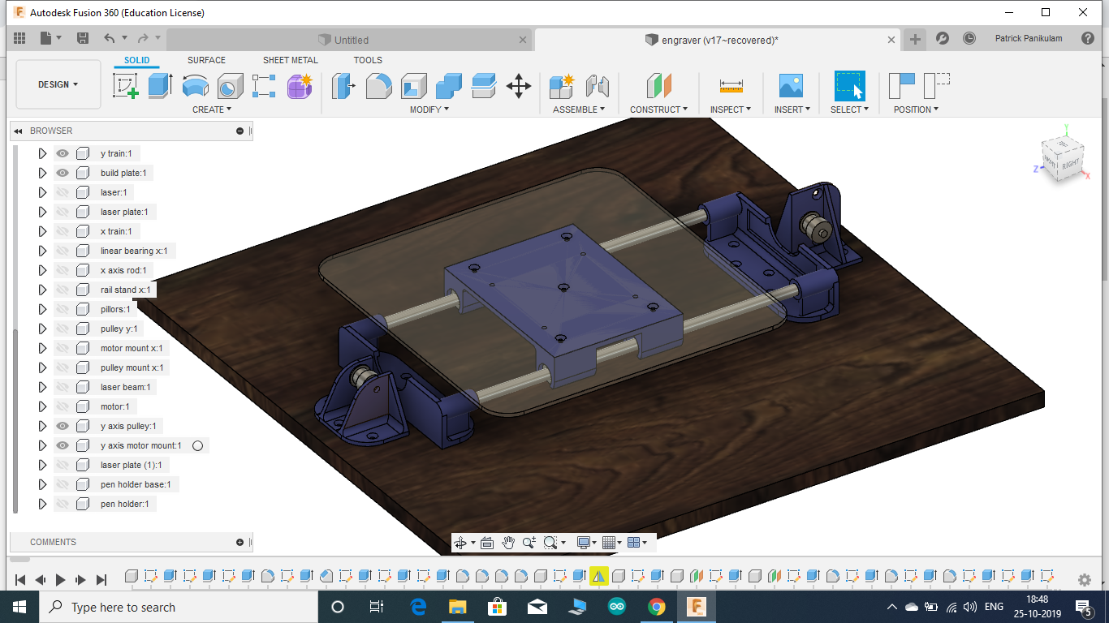Expand the linear bearing x:1 node
Screen dimensions: 1109x623
(x=42, y=251)
